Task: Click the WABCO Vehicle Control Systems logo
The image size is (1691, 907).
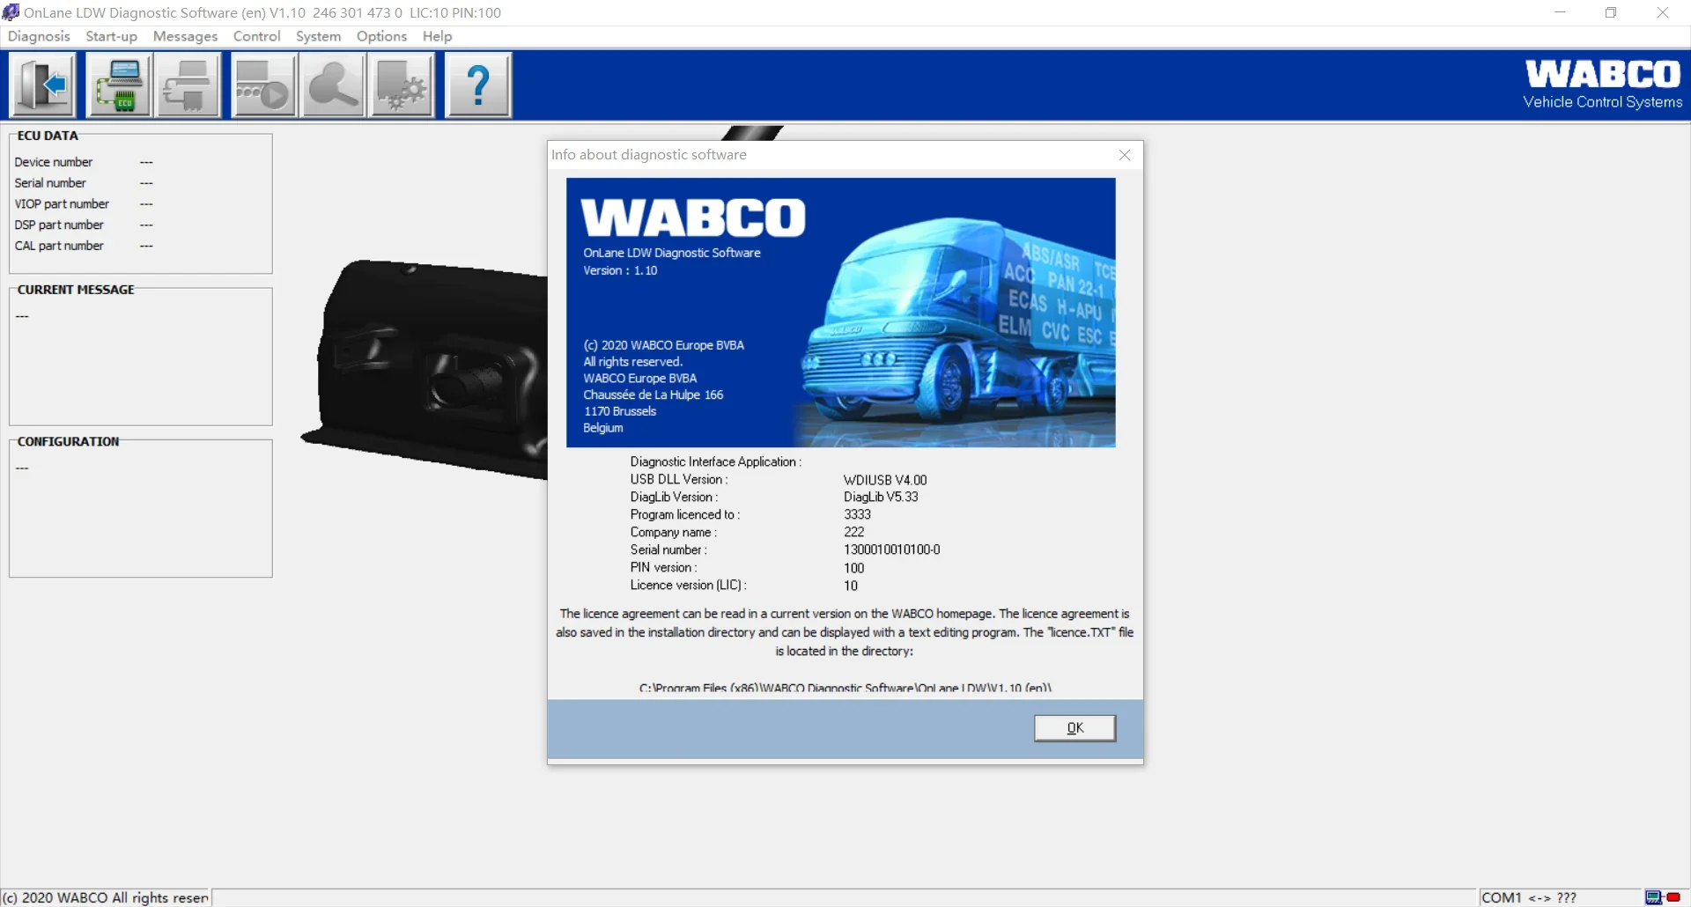Action: [x=1601, y=84]
